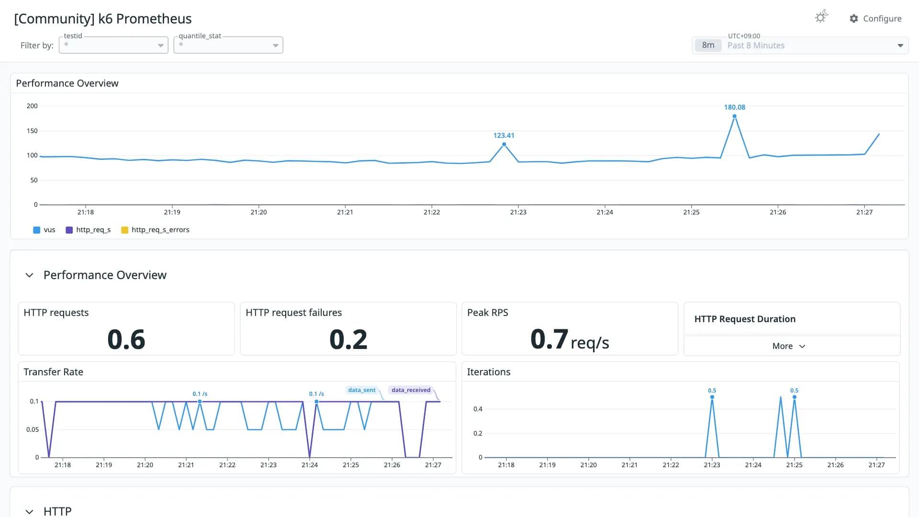
Task: Click the HTTP Request Duration panel title
Action: 745,319
